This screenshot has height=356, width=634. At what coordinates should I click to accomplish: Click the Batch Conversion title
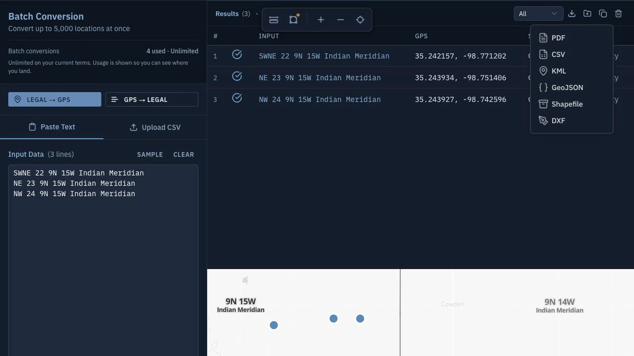46,17
